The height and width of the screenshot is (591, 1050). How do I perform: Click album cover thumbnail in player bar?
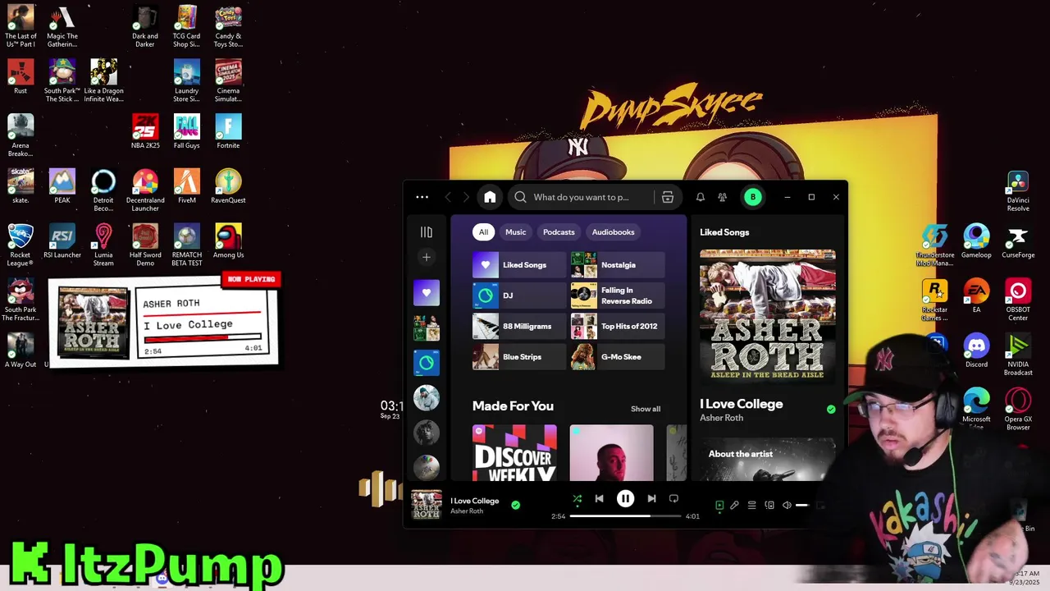tap(427, 505)
